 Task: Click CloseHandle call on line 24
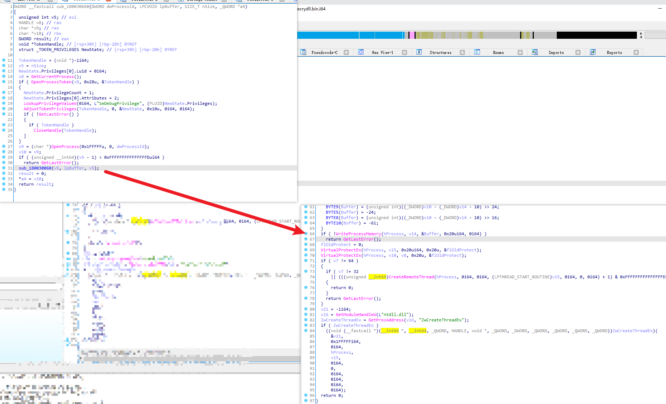[x=47, y=130]
